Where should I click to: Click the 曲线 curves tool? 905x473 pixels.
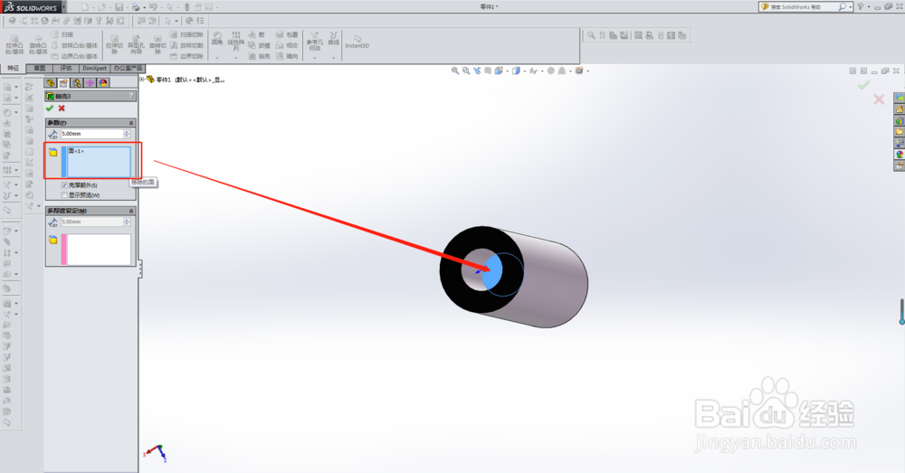point(334,38)
